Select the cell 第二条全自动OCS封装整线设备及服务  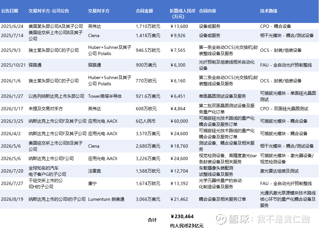point(228,81)
